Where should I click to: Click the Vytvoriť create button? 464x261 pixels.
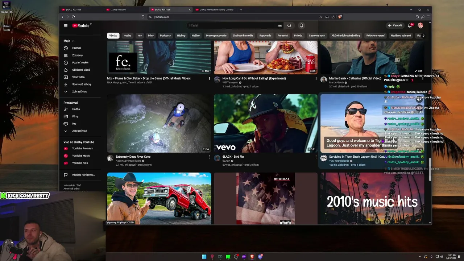coord(395,25)
